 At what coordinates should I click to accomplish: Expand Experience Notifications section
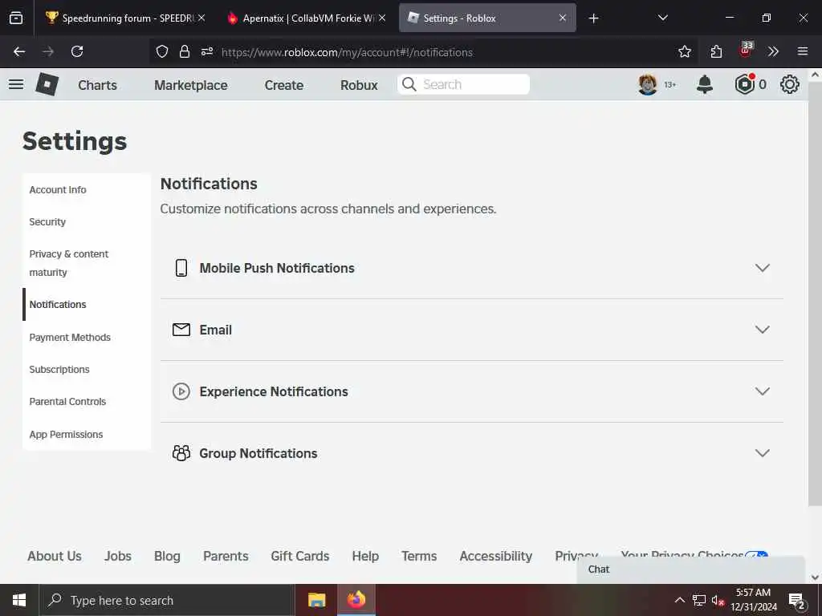tap(763, 391)
